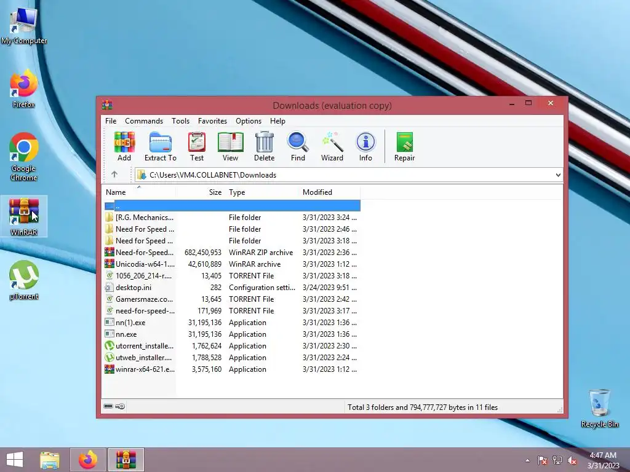This screenshot has width=630, height=472.
Task: Open the WinRAR system menu icon in title bar
Action: click(107, 105)
